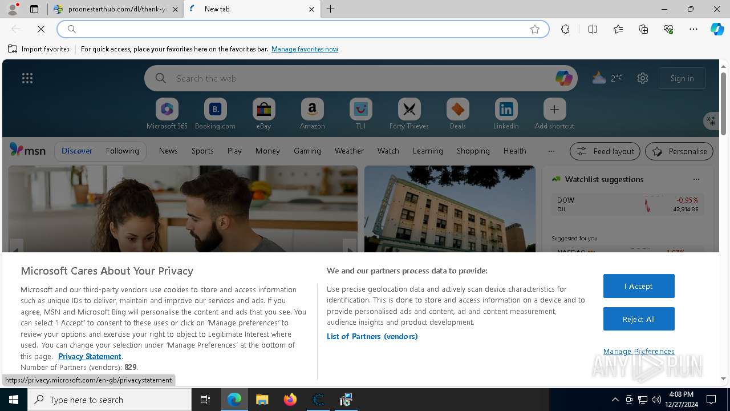This screenshot has width=730, height=411.
Task: Close the proonestarthub.com tab
Action: (175, 9)
